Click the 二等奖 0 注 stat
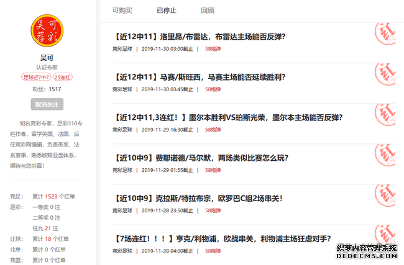Viewport: 404px width, 265px height. tap(47, 218)
